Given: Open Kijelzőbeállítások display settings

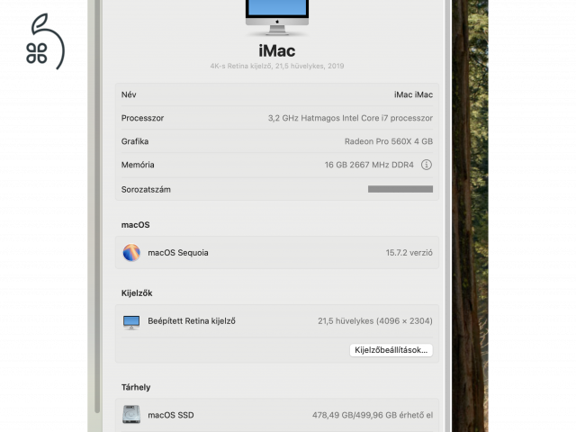Looking at the screenshot, I should tap(391, 350).
